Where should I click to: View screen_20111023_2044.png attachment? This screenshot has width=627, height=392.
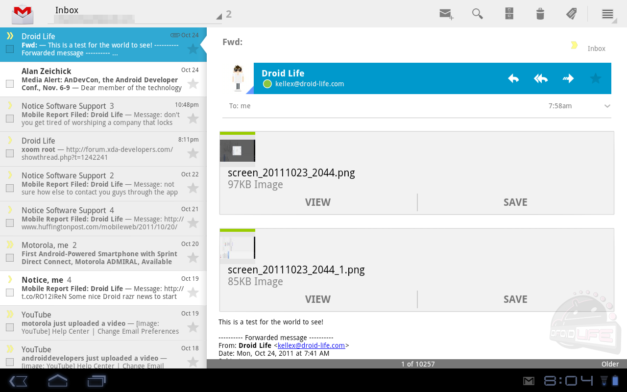[x=318, y=202]
